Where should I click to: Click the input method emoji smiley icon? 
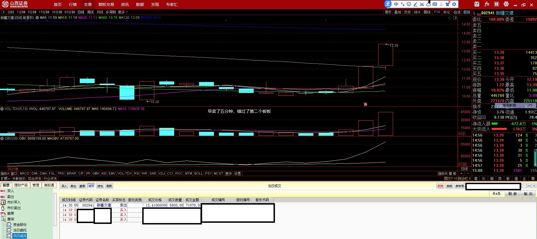point(409,4)
